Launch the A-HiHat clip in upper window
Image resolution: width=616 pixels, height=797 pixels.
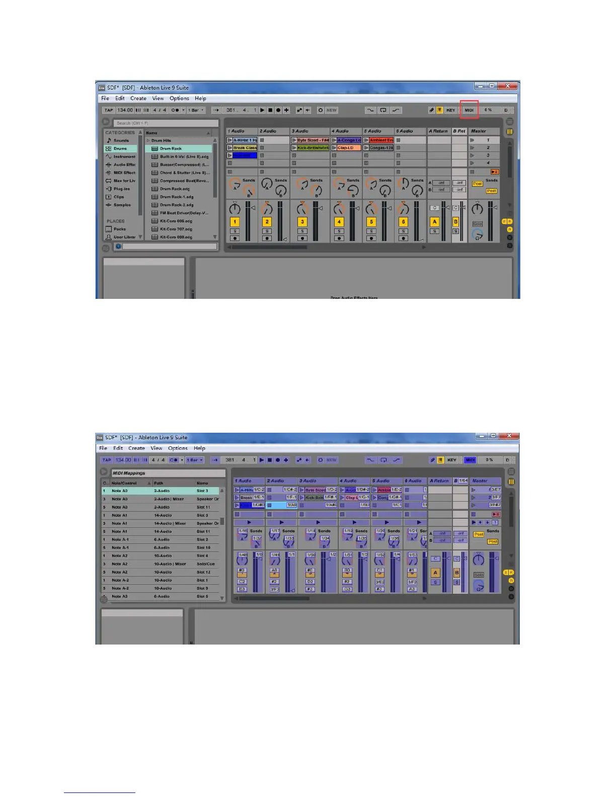pos(230,140)
